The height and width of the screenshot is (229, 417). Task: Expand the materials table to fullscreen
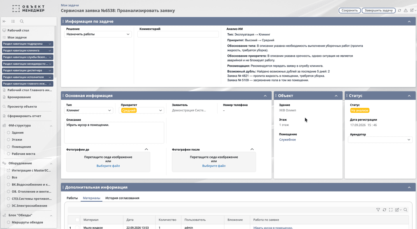pyautogui.click(x=391, y=210)
